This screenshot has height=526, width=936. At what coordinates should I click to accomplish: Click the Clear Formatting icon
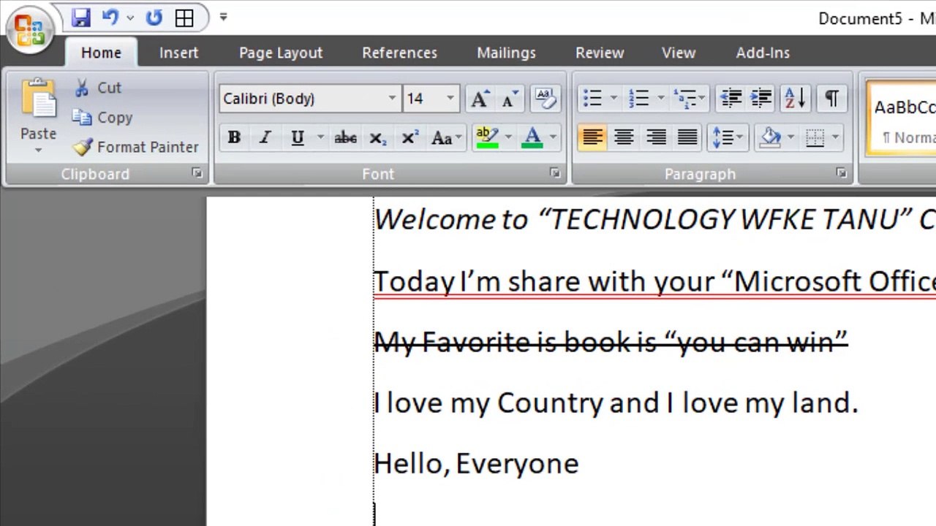click(545, 99)
